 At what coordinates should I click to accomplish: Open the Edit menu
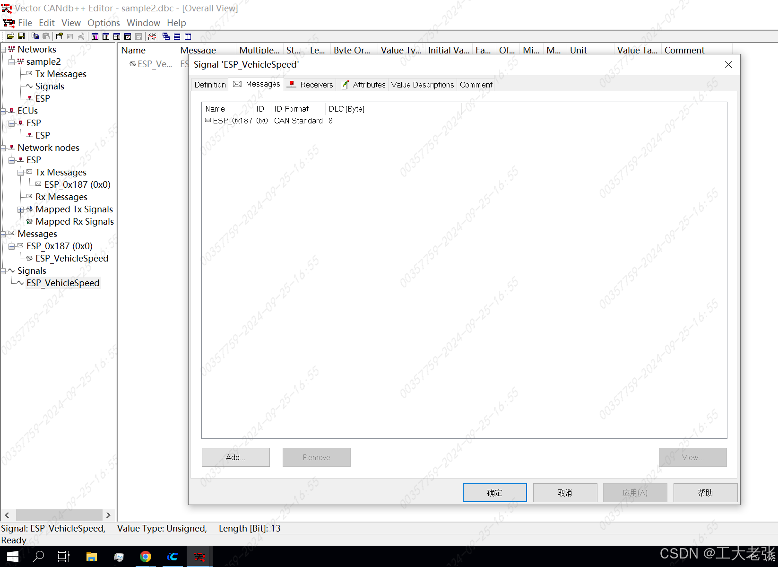click(47, 23)
